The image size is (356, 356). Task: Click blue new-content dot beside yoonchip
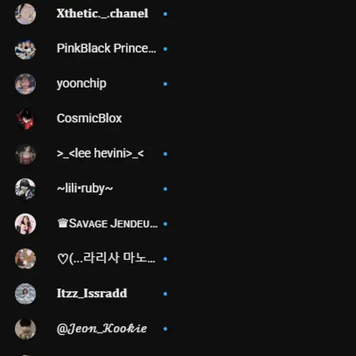click(x=165, y=84)
